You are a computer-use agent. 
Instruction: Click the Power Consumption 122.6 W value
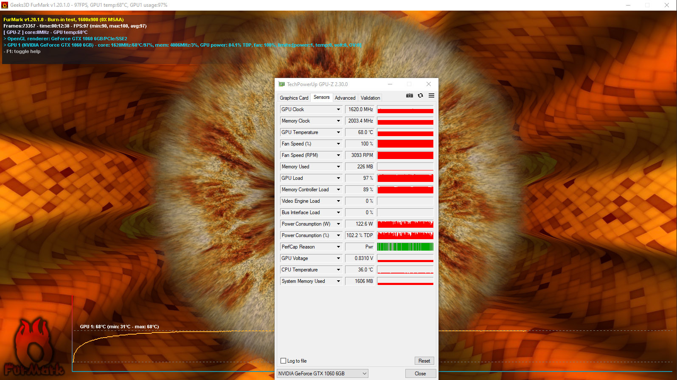(x=360, y=224)
